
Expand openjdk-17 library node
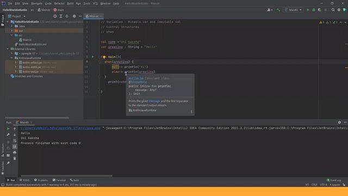(x=12, y=53)
